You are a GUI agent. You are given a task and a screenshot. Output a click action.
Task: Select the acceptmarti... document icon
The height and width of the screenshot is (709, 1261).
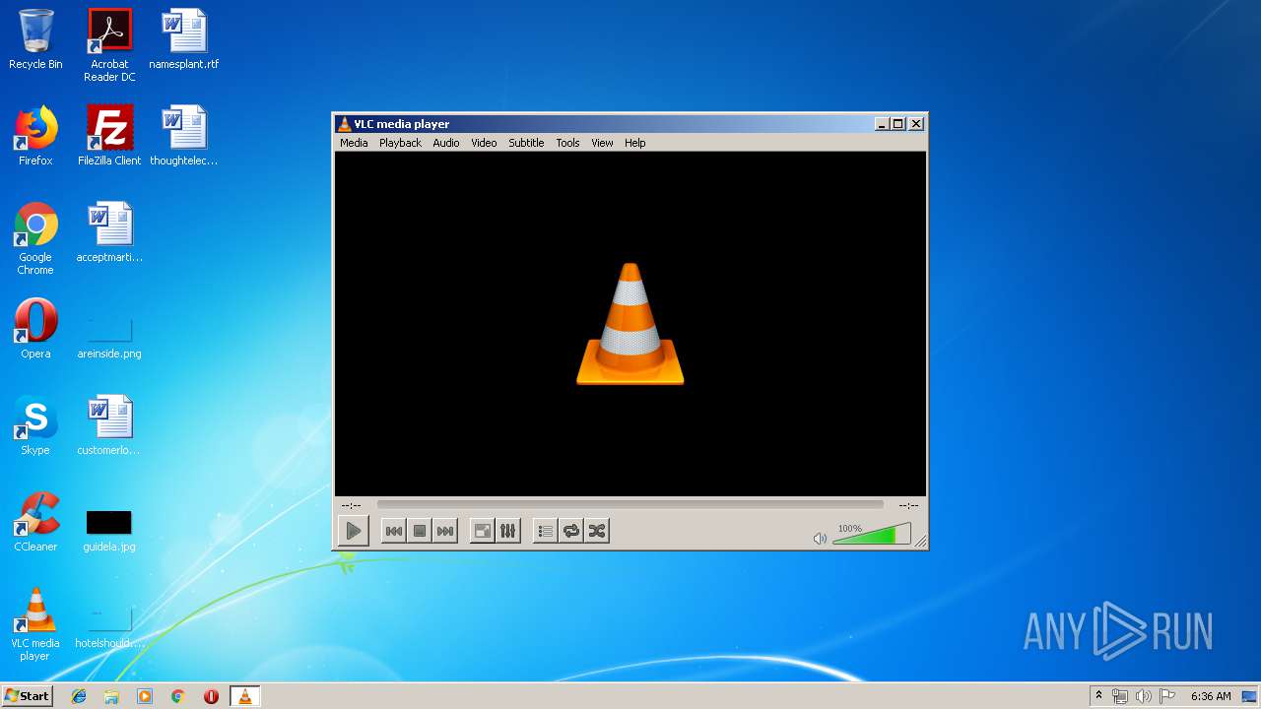[x=109, y=232]
